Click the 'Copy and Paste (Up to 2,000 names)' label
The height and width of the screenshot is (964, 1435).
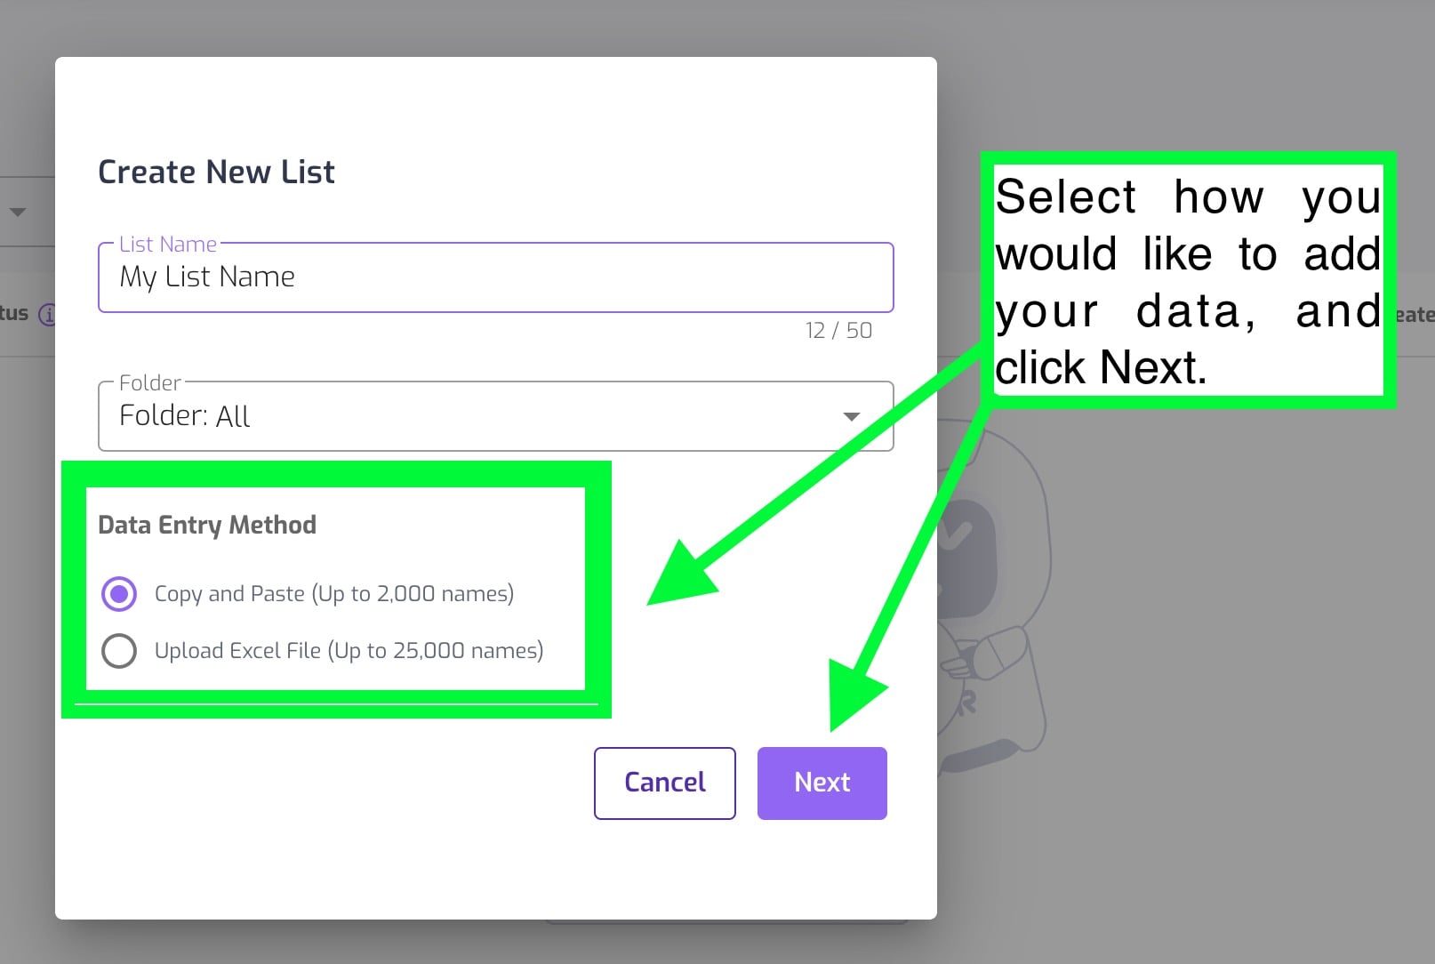click(x=334, y=594)
